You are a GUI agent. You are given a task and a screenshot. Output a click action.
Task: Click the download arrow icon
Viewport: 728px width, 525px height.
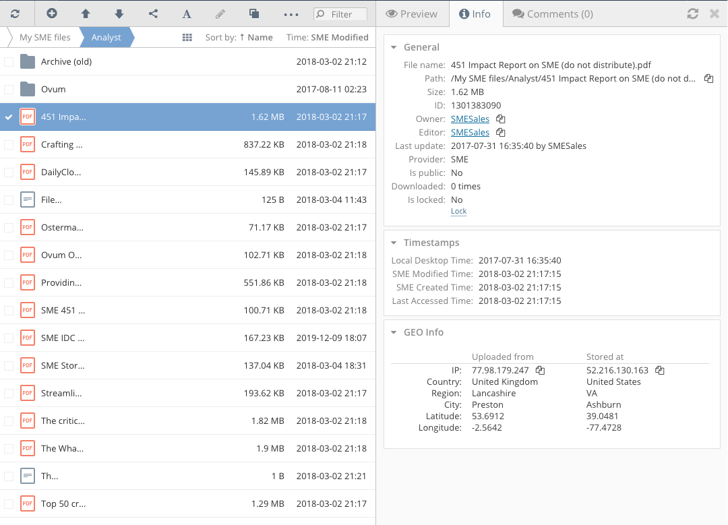pyautogui.click(x=119, y=13)
